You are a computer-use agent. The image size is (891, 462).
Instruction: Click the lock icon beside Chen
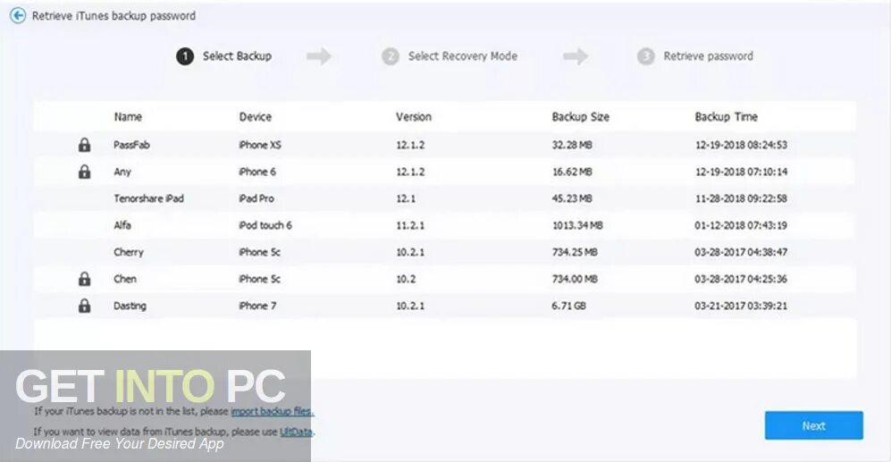pos(84,279)
